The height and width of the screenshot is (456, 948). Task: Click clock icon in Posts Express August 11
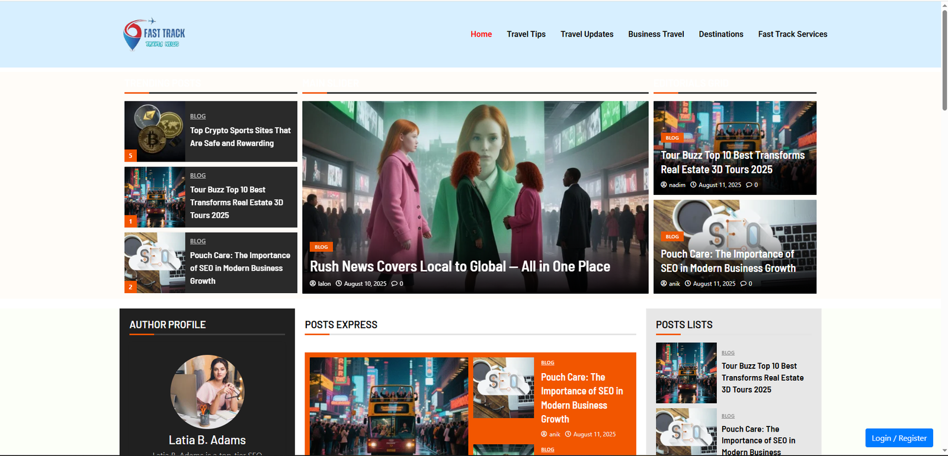point(568,434)
